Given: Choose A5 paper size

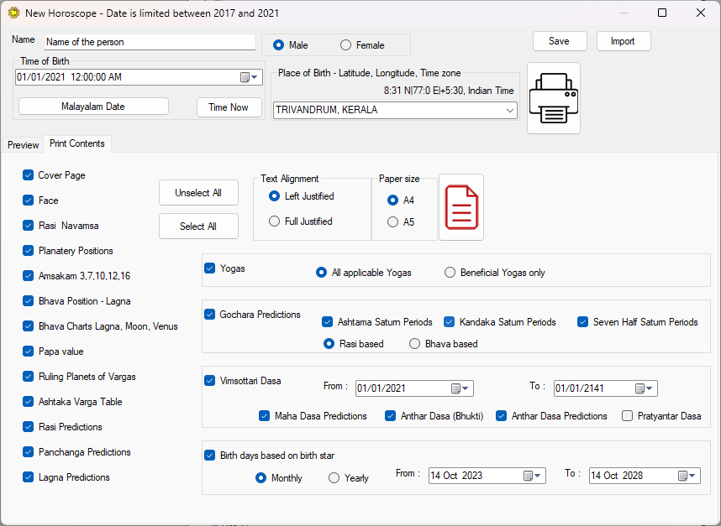Looking at the screenshot, I should 392,222.
